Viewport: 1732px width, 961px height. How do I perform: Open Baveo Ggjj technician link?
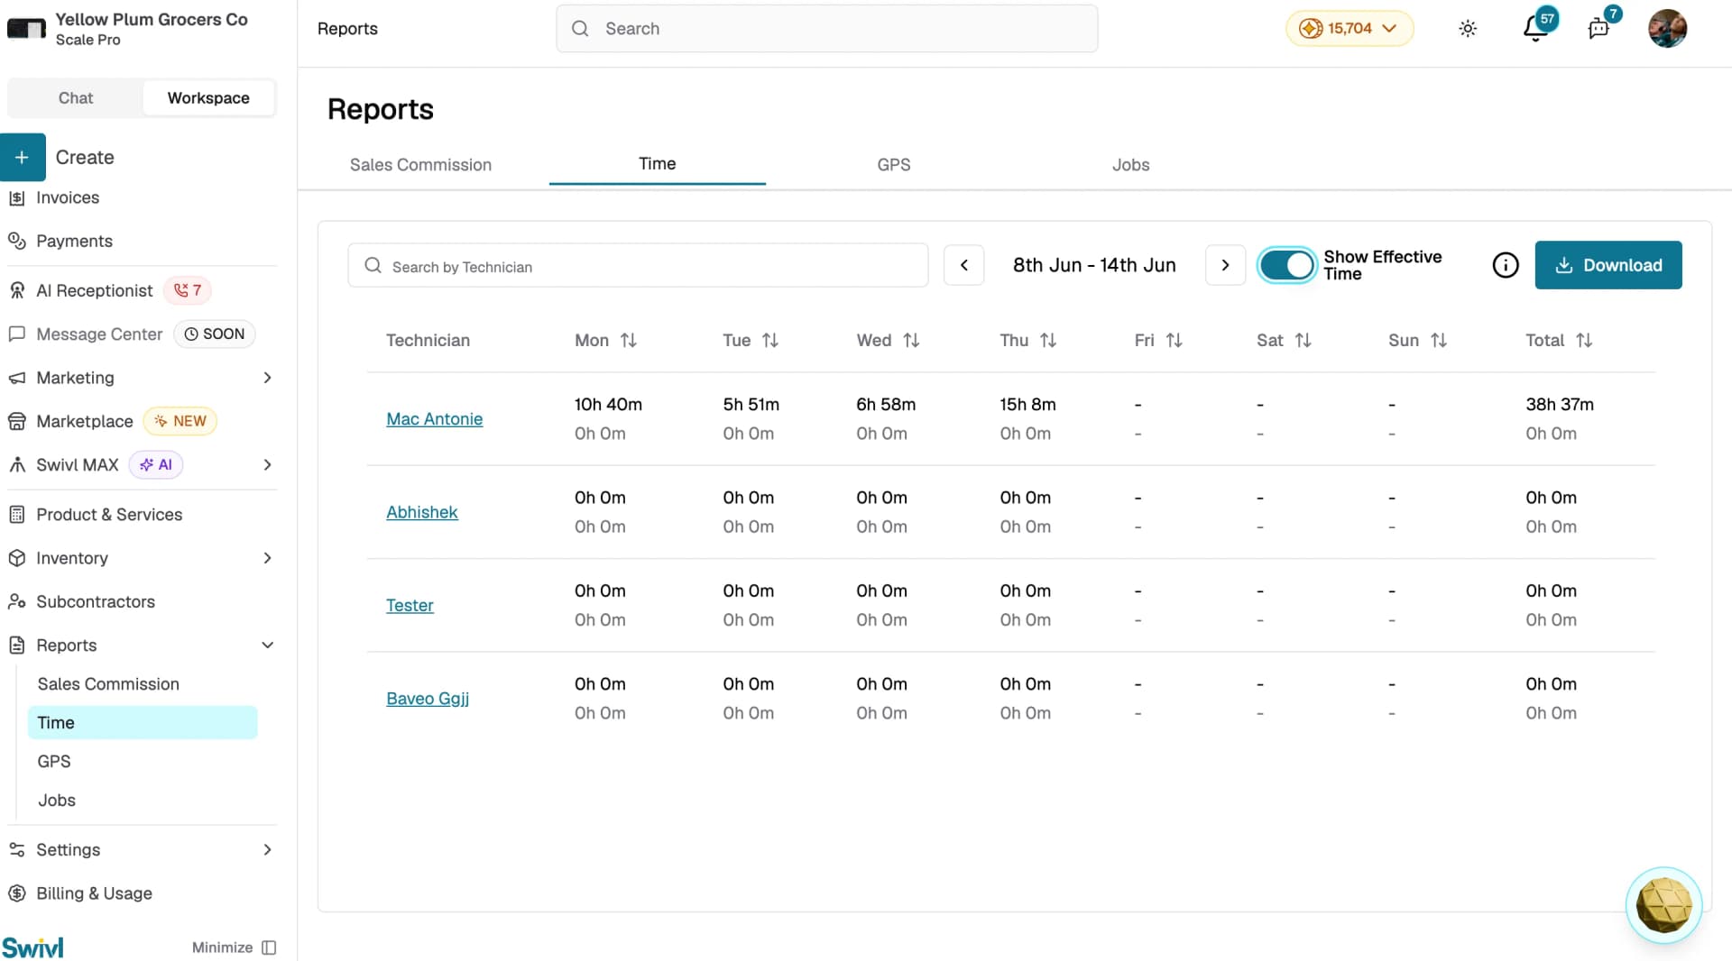tap(428, 699)
